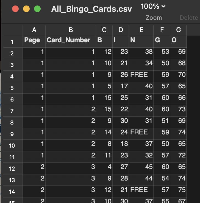This screenshot has height=203, width=200.
Task: Click the cell containing 38 in row 2
Action: (141, 52)
